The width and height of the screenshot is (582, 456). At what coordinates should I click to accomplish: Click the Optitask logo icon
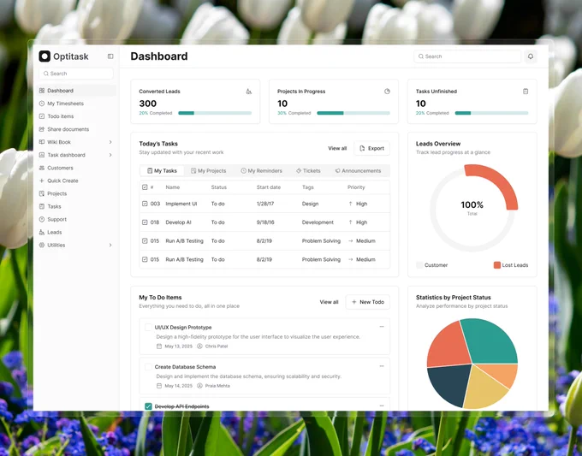(x=45, y=56)
